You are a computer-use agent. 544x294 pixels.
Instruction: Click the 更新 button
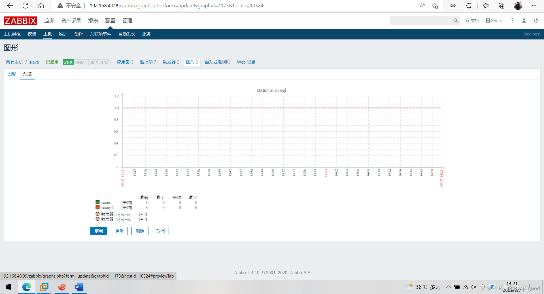click(x=99, y=231)
